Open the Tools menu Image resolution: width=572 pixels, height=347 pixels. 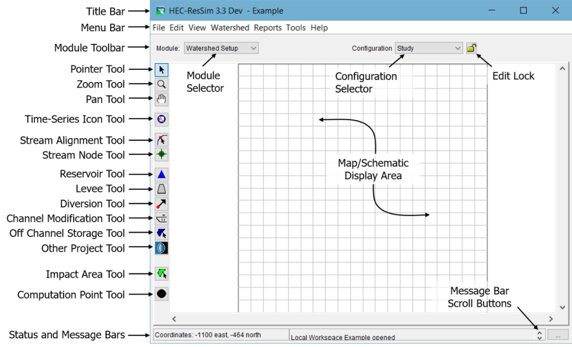(296, 28)
